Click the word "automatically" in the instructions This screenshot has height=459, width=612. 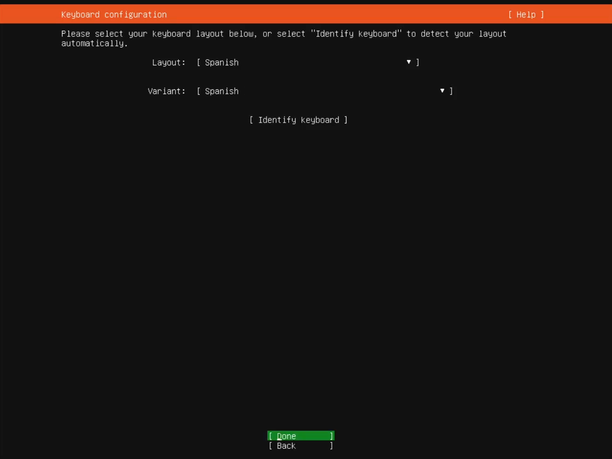(93, 44)
